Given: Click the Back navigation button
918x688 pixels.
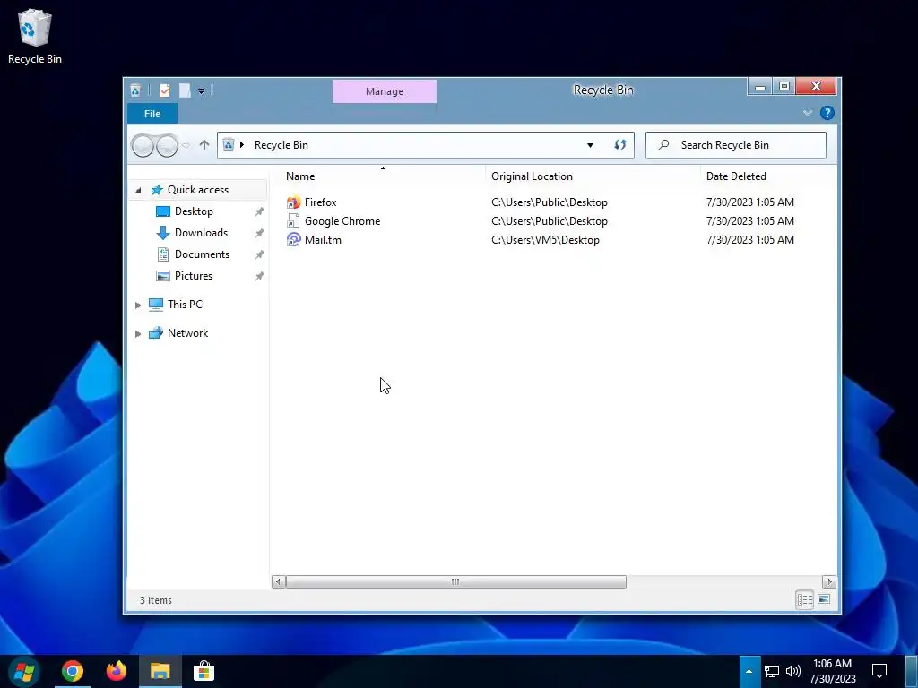Looking at the screenshot, I should tap(143, 146).
